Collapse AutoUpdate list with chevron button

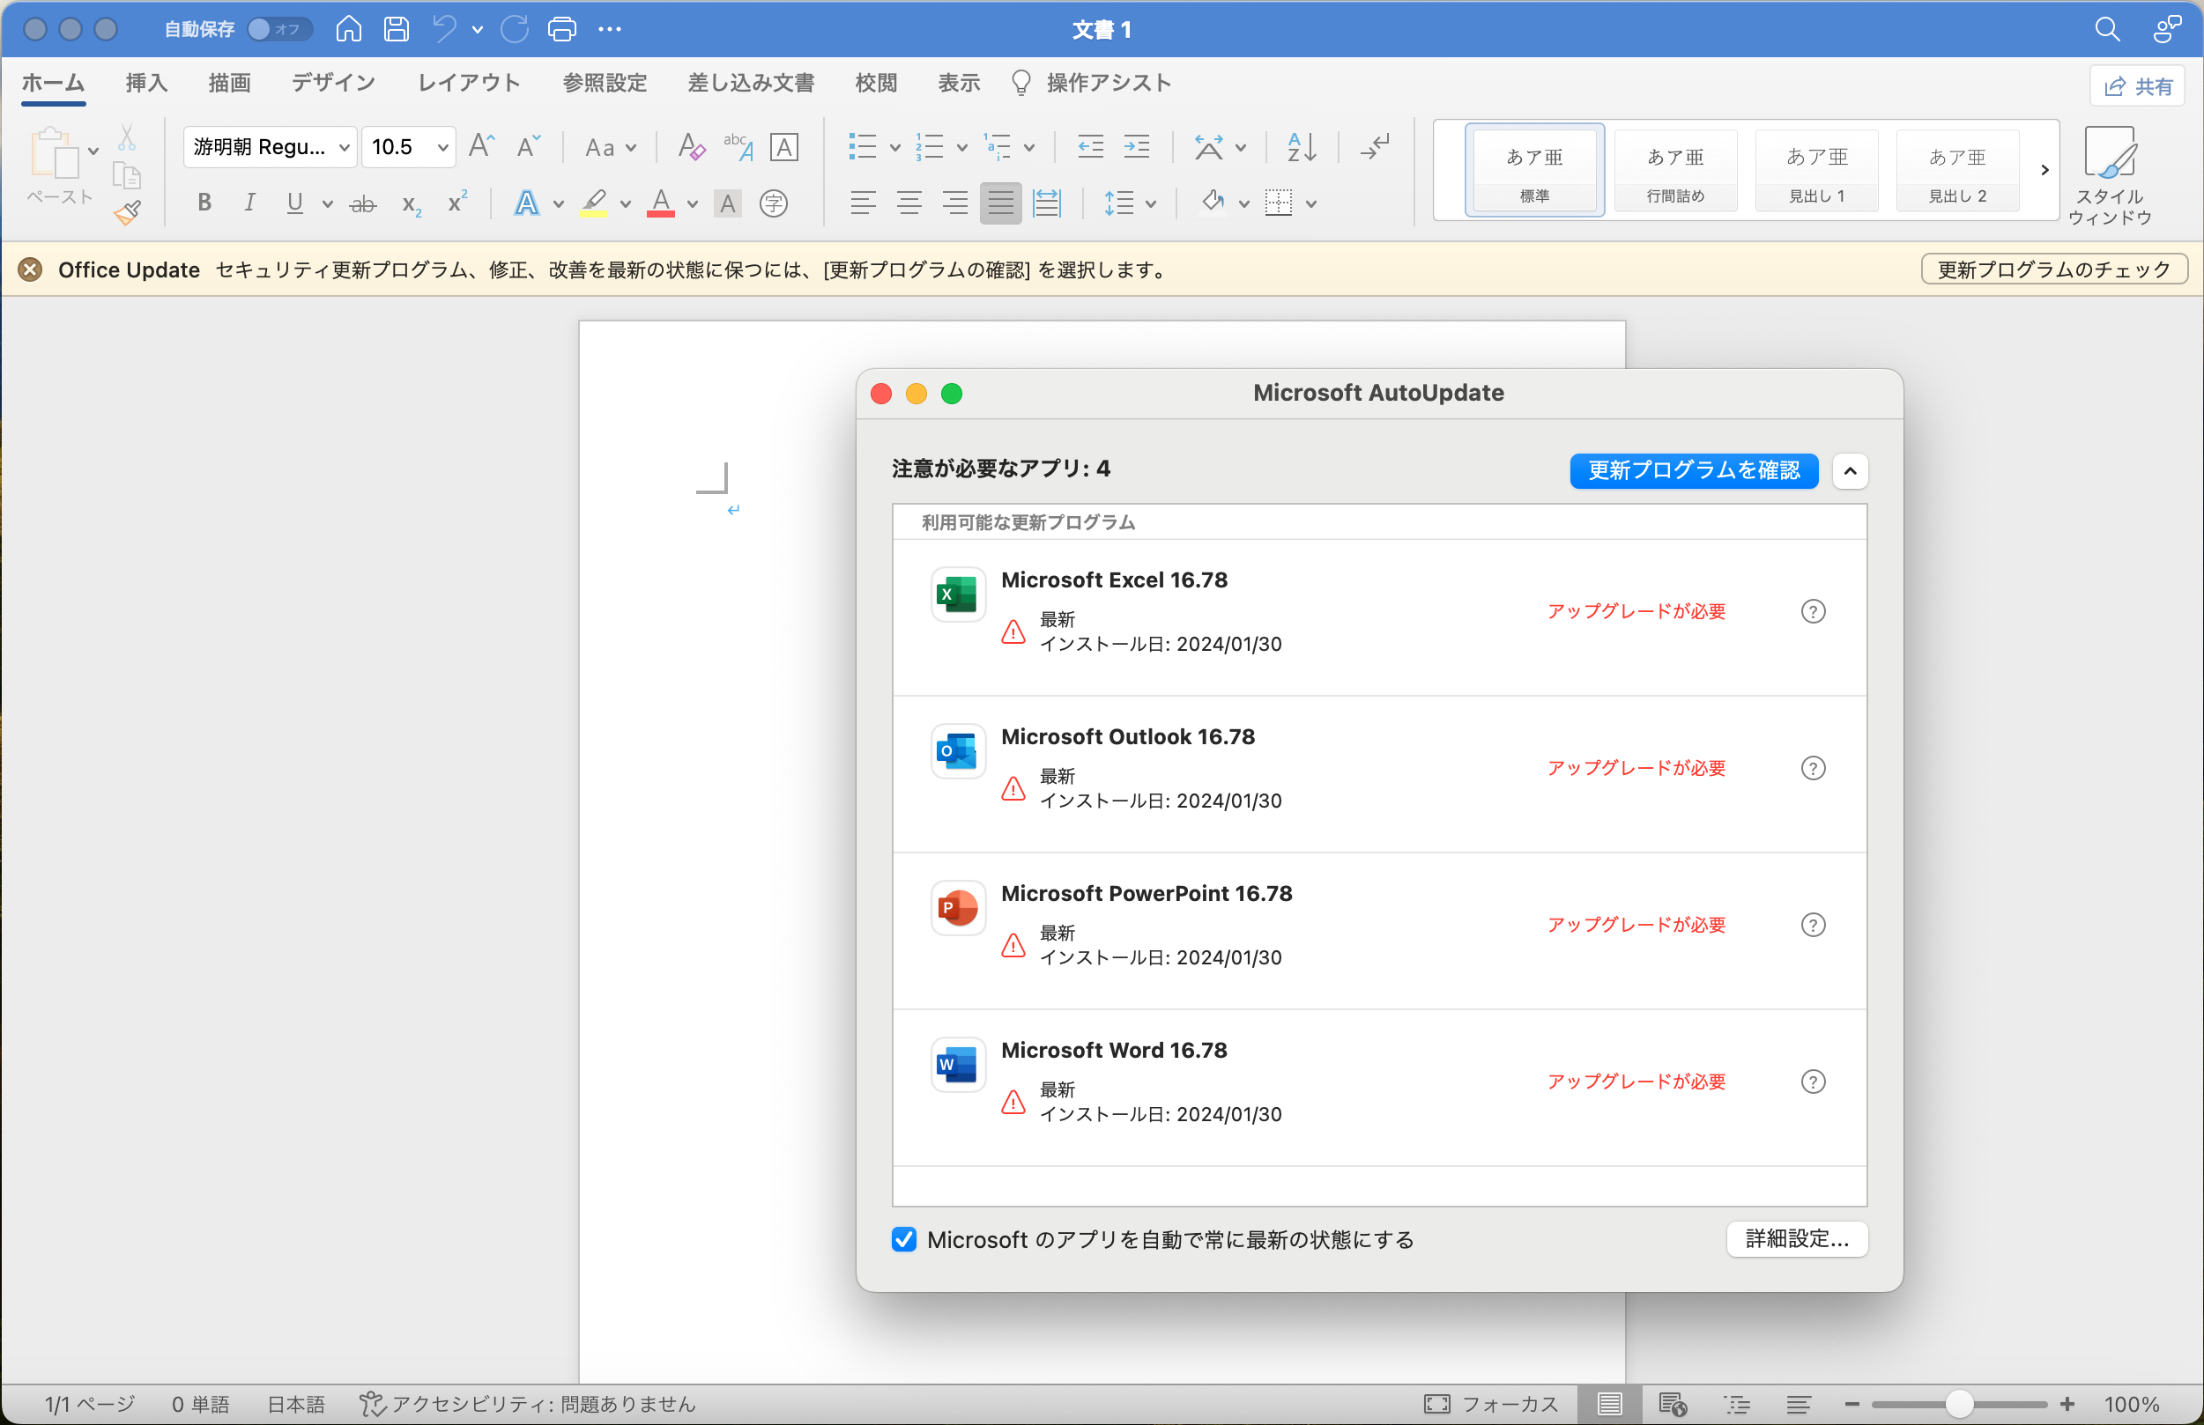click(x=1850, y=471)
